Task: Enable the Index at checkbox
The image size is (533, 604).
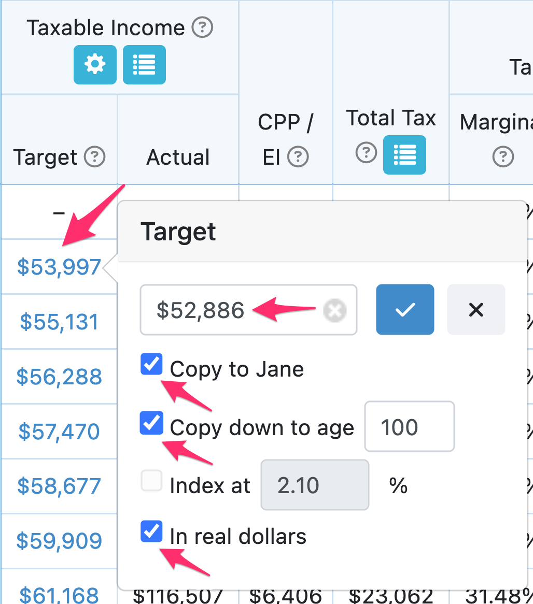Action: click(151, 481)
